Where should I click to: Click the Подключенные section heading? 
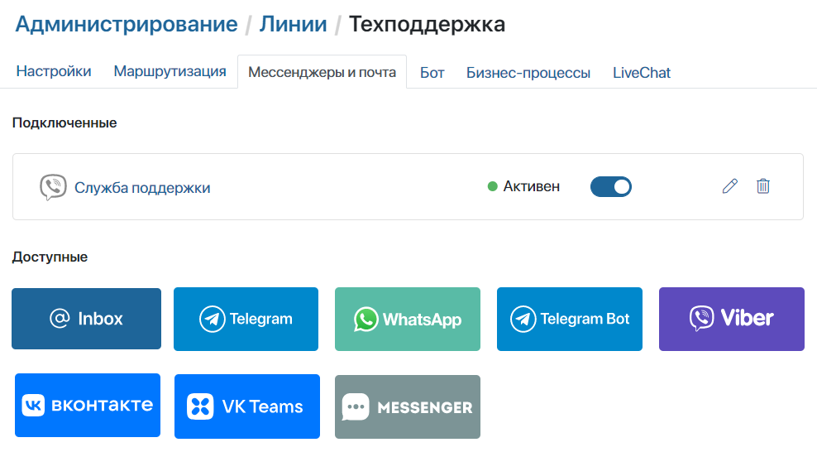pyautogui.click(x=64, y=123)
